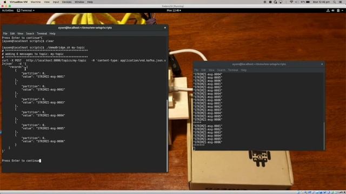Click the cursor prompt in STRIMZI output terminal

pyautogui.click(x=194, y=149)
